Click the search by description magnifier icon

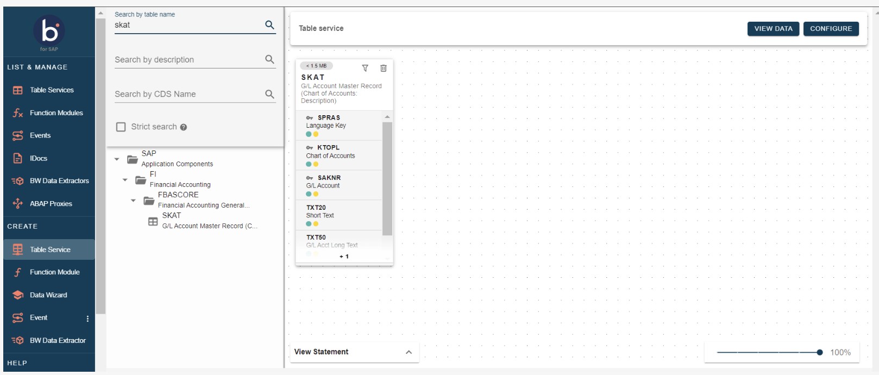click(x=269, y=59)
